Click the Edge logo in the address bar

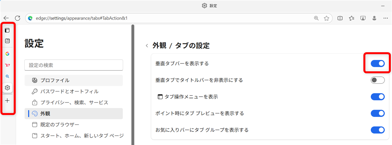[31, 18]
